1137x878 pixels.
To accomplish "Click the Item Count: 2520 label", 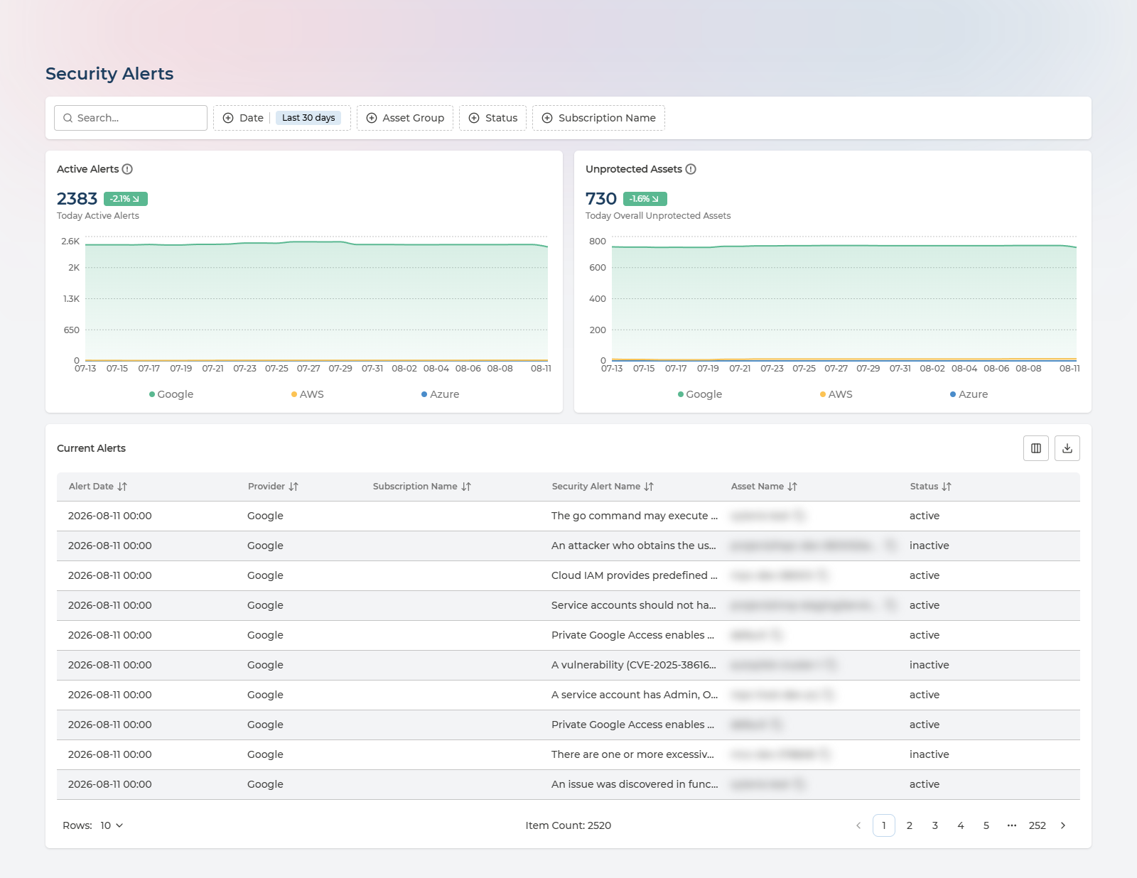I will tap(568, 825).
